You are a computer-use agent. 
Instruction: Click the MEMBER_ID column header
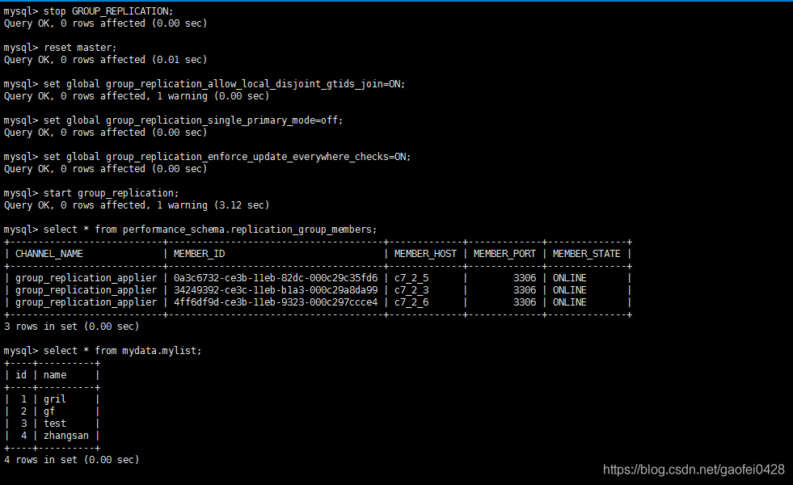[x=200, y=254]
